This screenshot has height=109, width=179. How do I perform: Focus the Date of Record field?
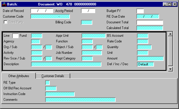click(x=42, y=11)
